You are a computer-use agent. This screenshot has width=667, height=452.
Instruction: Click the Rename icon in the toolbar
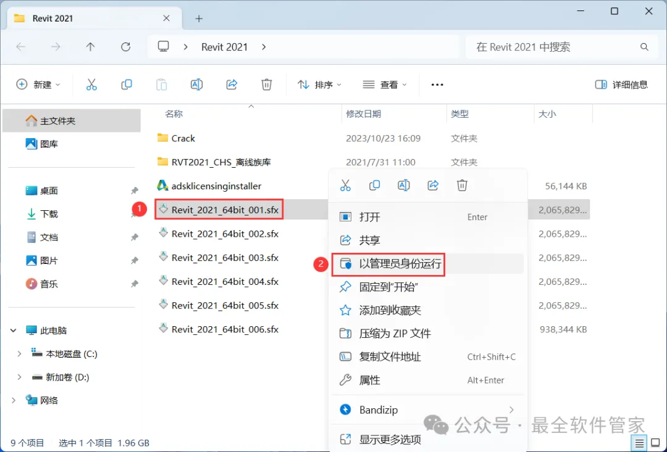click(x=196, y=84)
